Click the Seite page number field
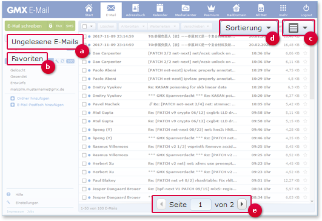This screenshot has width=322, height=221. coord(201,205)
